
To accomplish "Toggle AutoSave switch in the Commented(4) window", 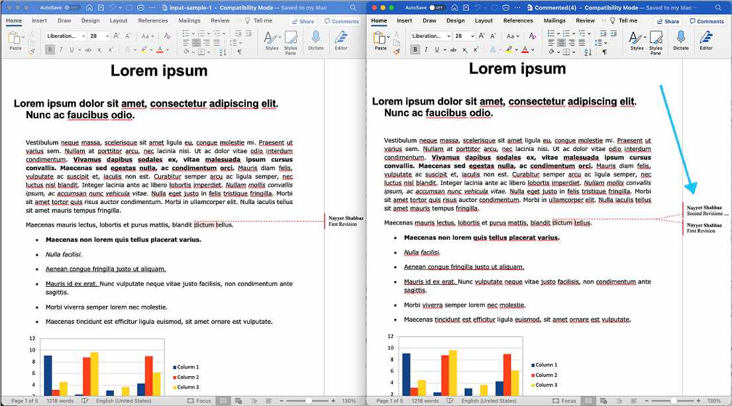I will pyautogui.click(x=437, y=7).
